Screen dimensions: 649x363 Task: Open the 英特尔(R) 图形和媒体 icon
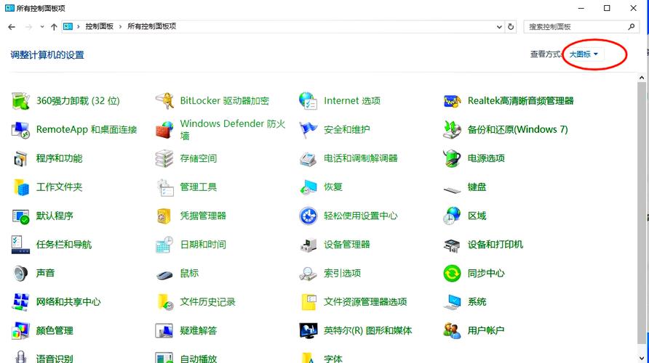tap(308, 331)
